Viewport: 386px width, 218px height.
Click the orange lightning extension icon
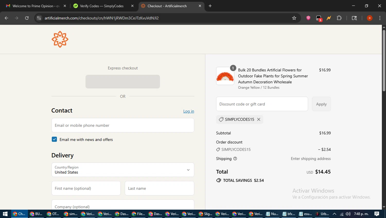(329, 18)
